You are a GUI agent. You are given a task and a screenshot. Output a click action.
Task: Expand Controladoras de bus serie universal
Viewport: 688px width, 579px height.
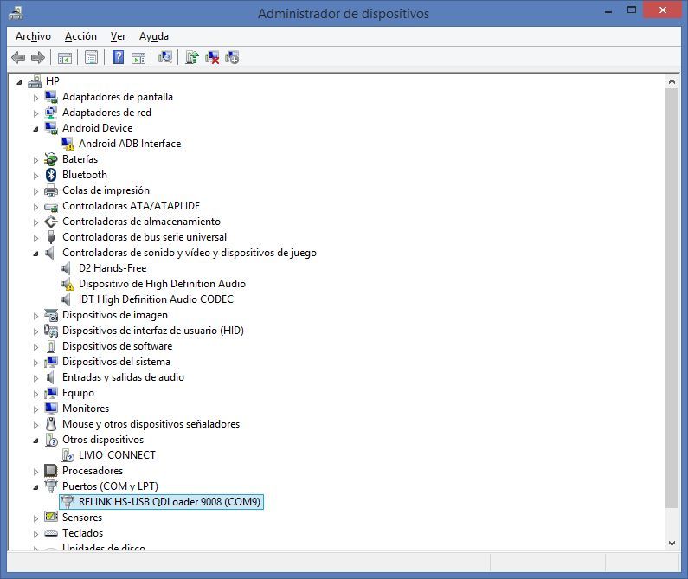pyautogui.click(x=35, y=238)
